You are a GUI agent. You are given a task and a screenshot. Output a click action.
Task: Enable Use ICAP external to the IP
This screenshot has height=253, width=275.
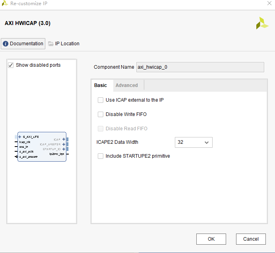(x=101, y=100)
